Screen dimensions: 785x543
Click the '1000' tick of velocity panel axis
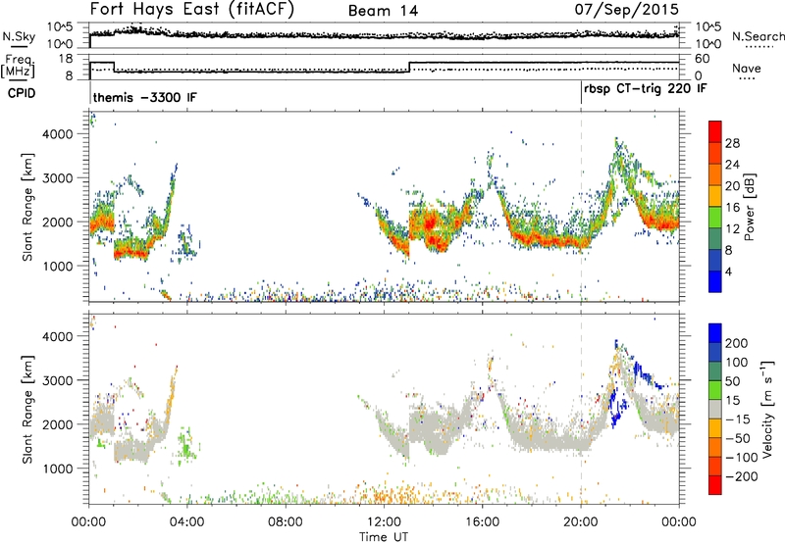pos(57,469)
